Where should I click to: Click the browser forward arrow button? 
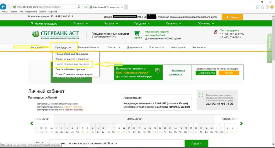tap(9, 7)
